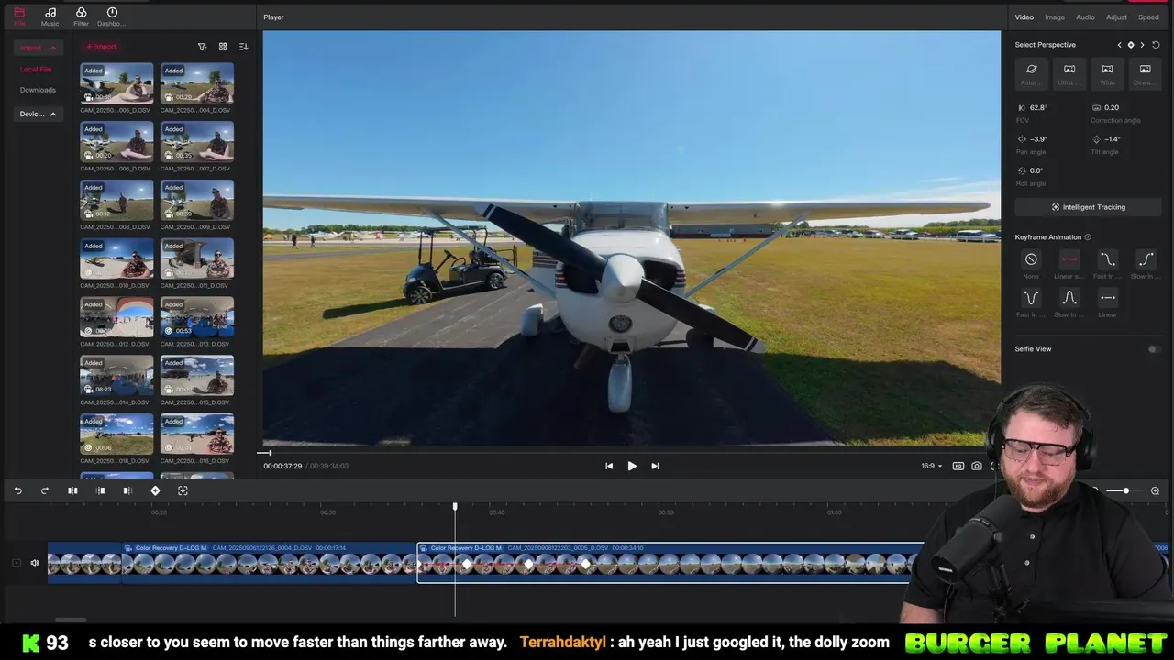
Task: Click the Roll angle value 0.0°
Action: tap(1036, 170)
